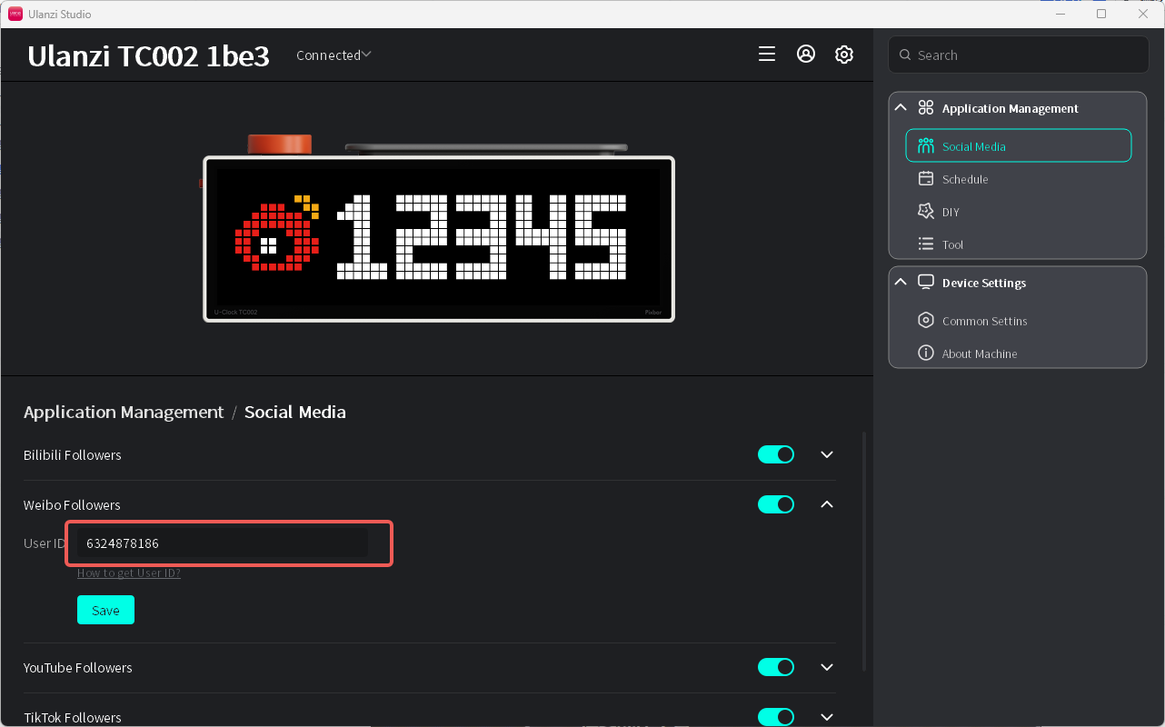Screen dimensions: 1165x727
Task: Click the DIY icon in sidebar
Action: (x=926, y=212)
